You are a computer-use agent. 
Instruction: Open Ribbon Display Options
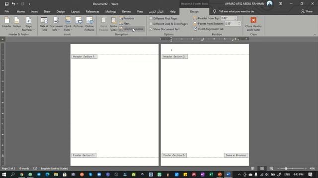(280, 3)
